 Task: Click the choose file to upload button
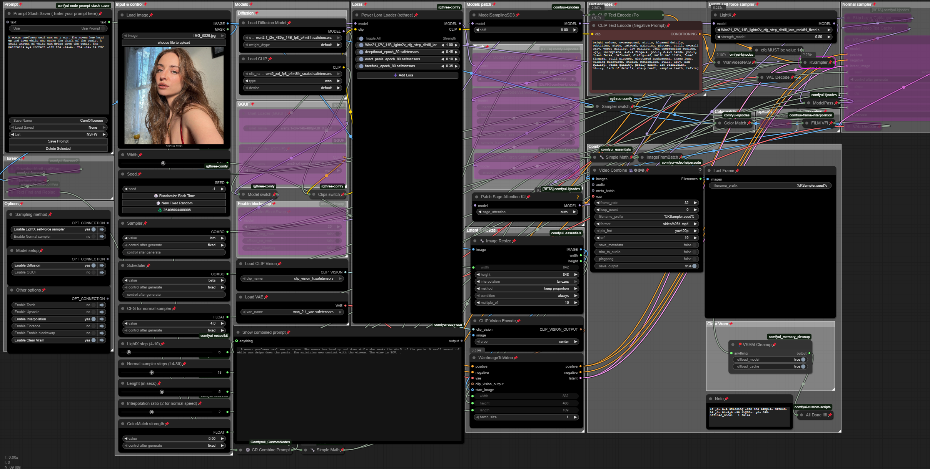(x=174, y=43)
